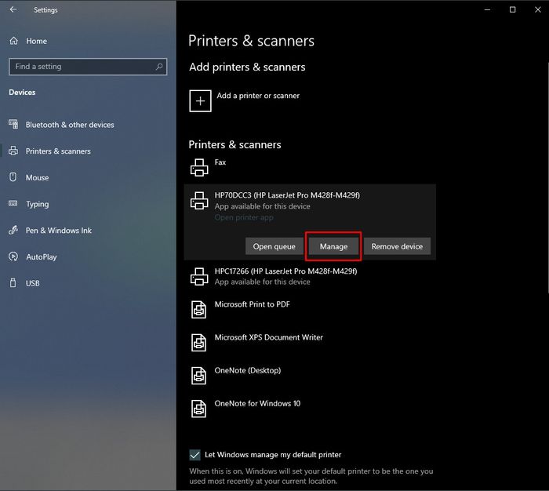Maximize the Settings window
This screenshot has height=491, width=549.
pos(512,9)
